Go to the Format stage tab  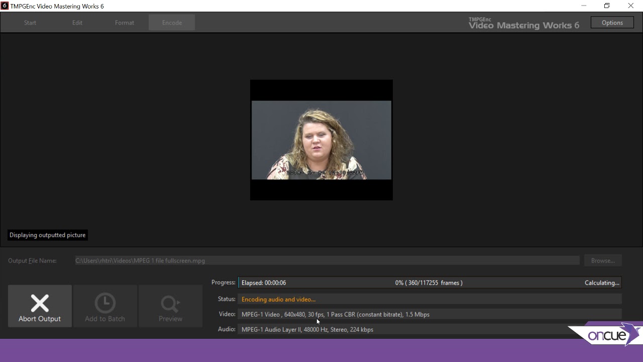[x=125, y=23]
